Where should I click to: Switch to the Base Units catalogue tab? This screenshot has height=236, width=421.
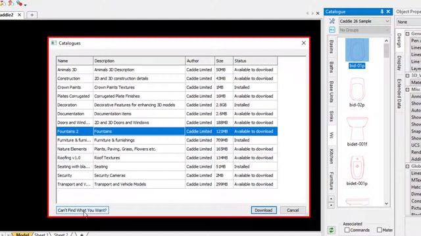332,92
